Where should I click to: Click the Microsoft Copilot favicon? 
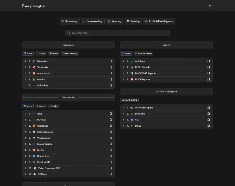(x=132, y=108)
